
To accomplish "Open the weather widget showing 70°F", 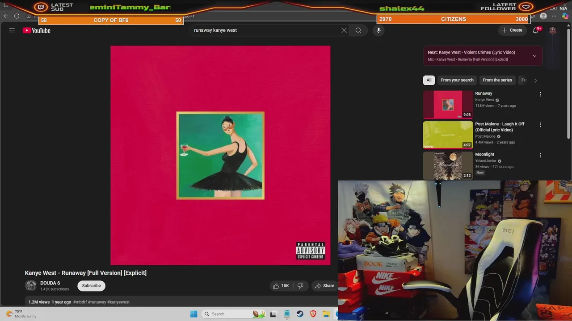I will point(21,314).
